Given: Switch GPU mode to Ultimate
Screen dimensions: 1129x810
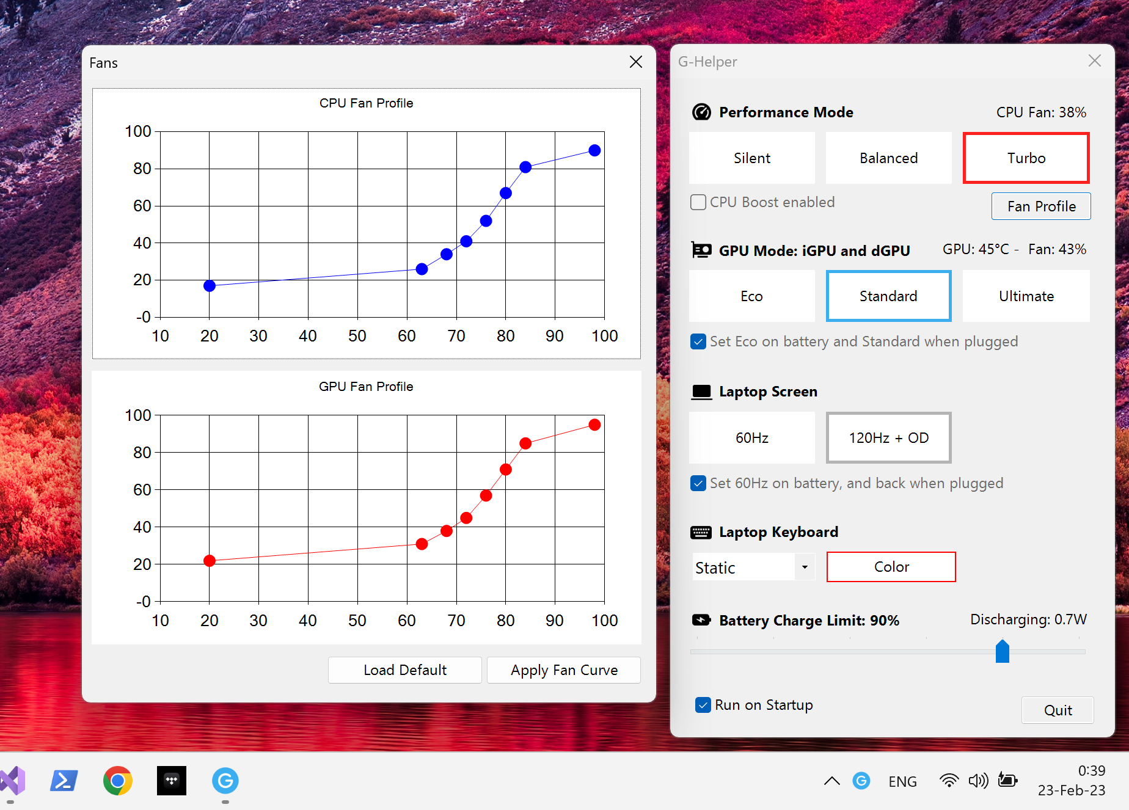Looking at the screenshot, I should tap(1026, 296).
